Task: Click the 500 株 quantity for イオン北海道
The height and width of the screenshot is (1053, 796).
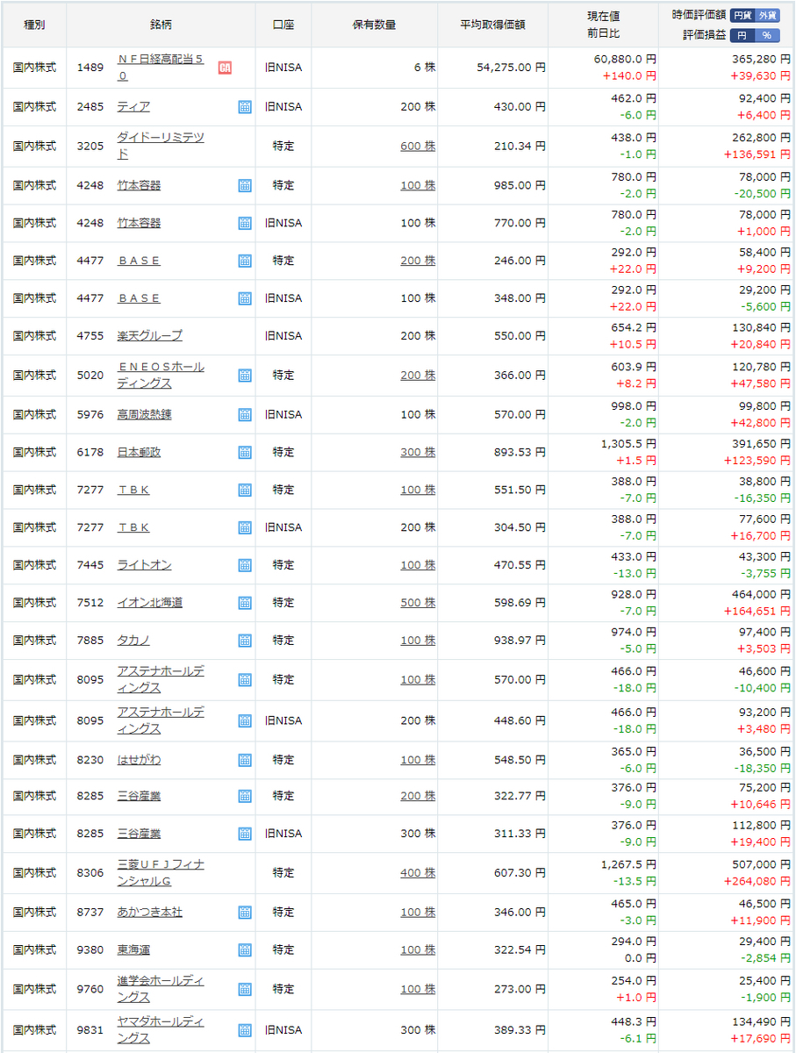Action: tap(418, 603)
